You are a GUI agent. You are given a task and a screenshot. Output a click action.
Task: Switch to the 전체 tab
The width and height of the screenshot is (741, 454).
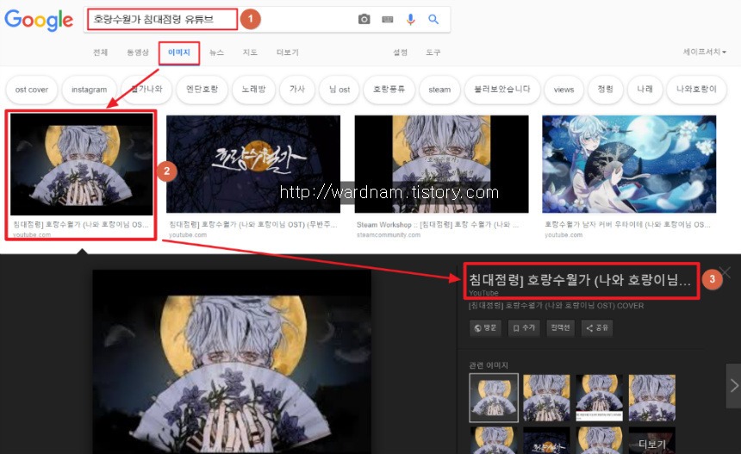(x=100, y=52)
